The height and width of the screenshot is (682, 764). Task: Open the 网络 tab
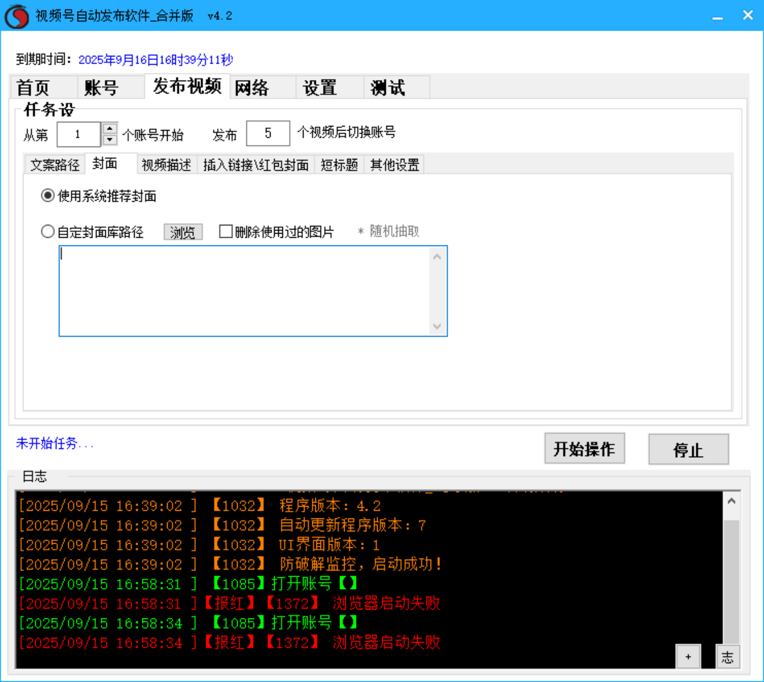[x=252, y=88]
